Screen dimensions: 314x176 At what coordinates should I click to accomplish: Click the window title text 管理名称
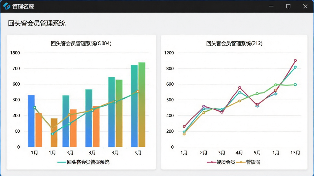(x=23, y=7)
